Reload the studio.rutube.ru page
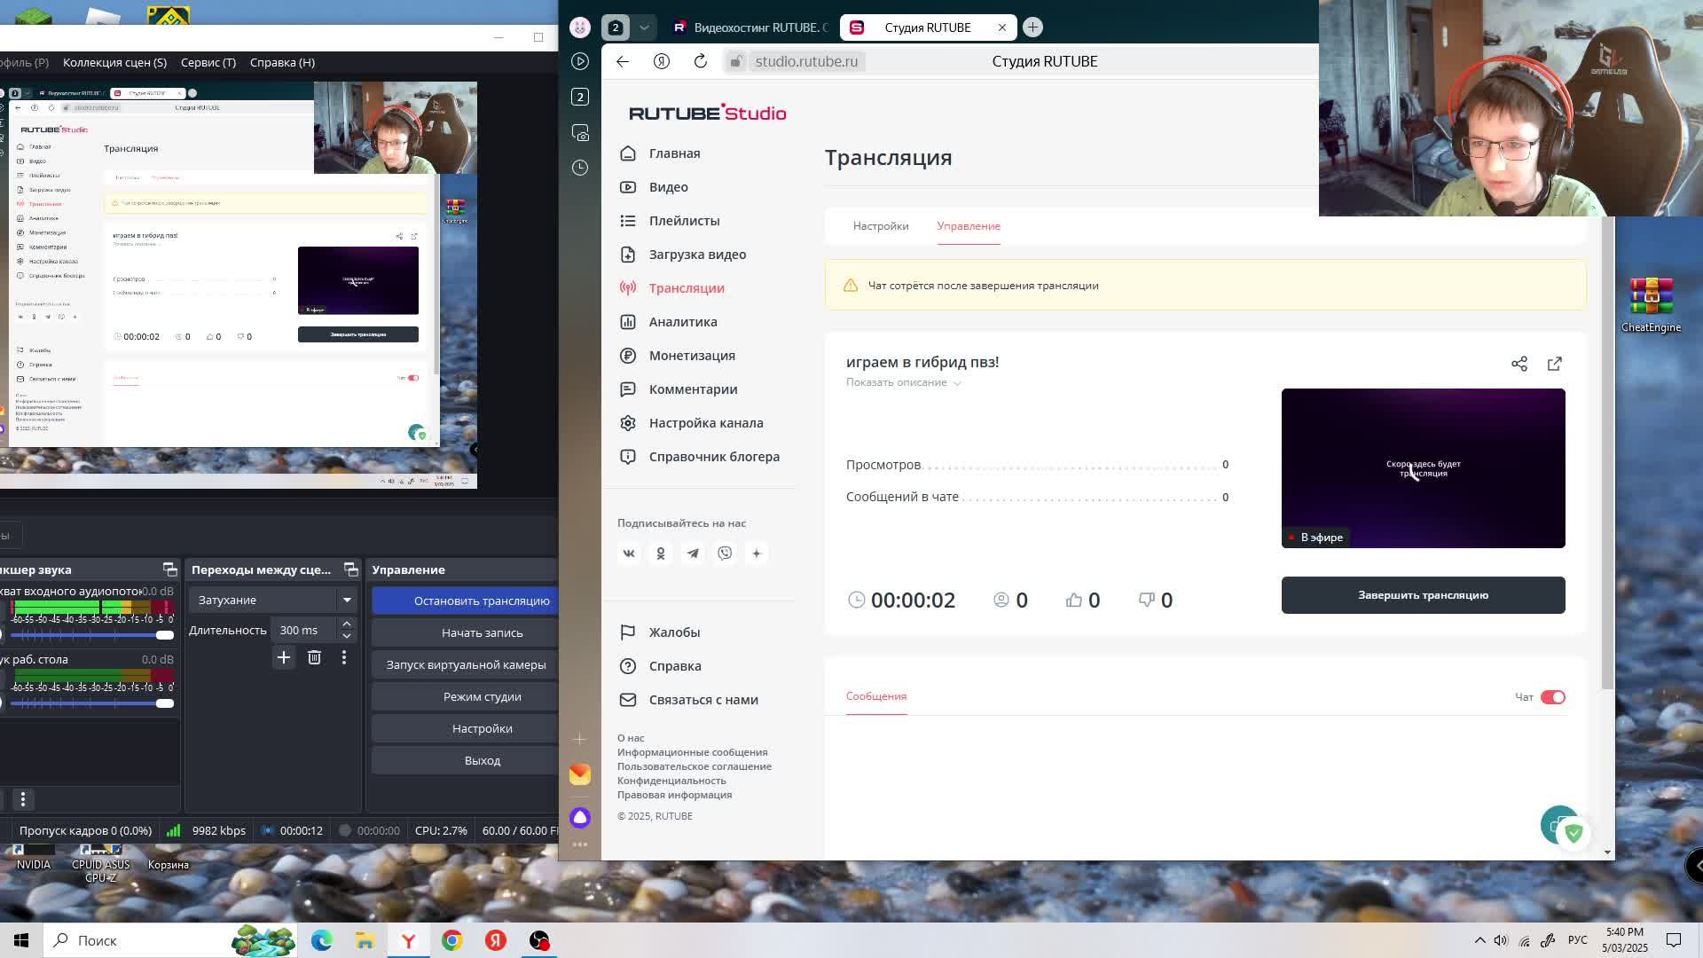 pyautogui.click(x=701, y=61)
